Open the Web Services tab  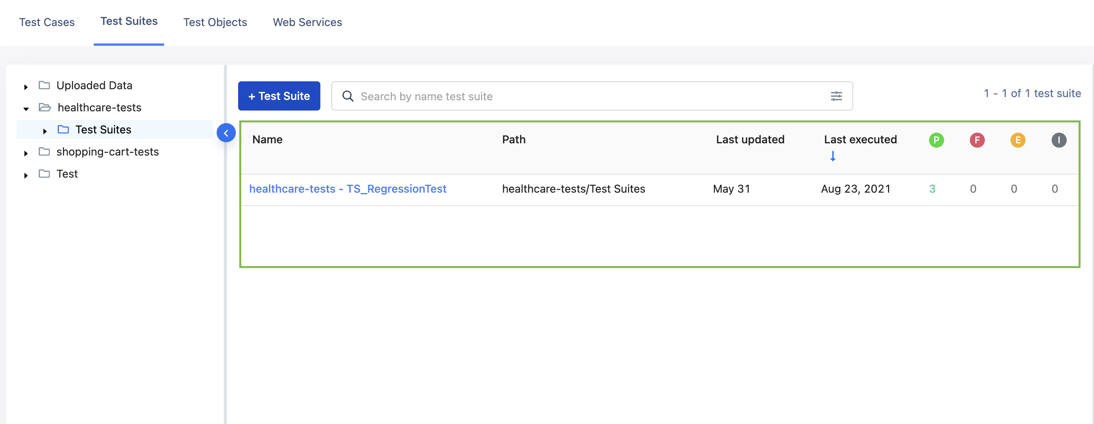(307, 22)
